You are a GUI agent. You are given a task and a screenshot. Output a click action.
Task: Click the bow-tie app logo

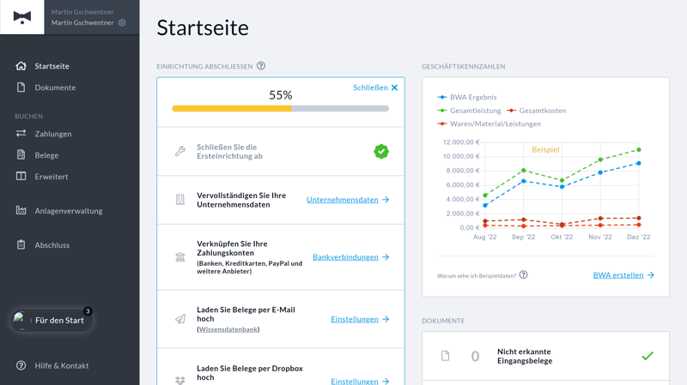click(x=22, y=17)
